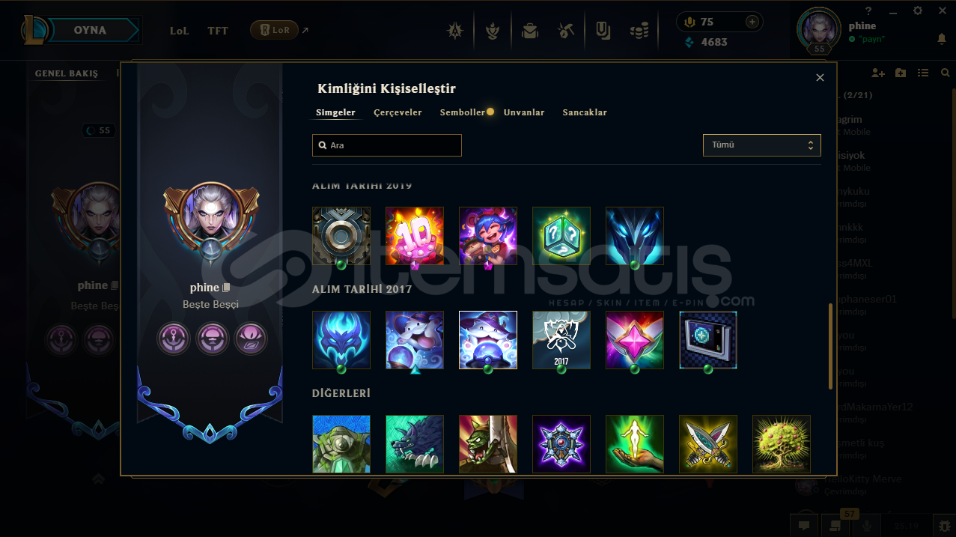Select the birthday cake 10 summoner icon
This screenshot has height=537, width=956.
click(x=415, y=236)
